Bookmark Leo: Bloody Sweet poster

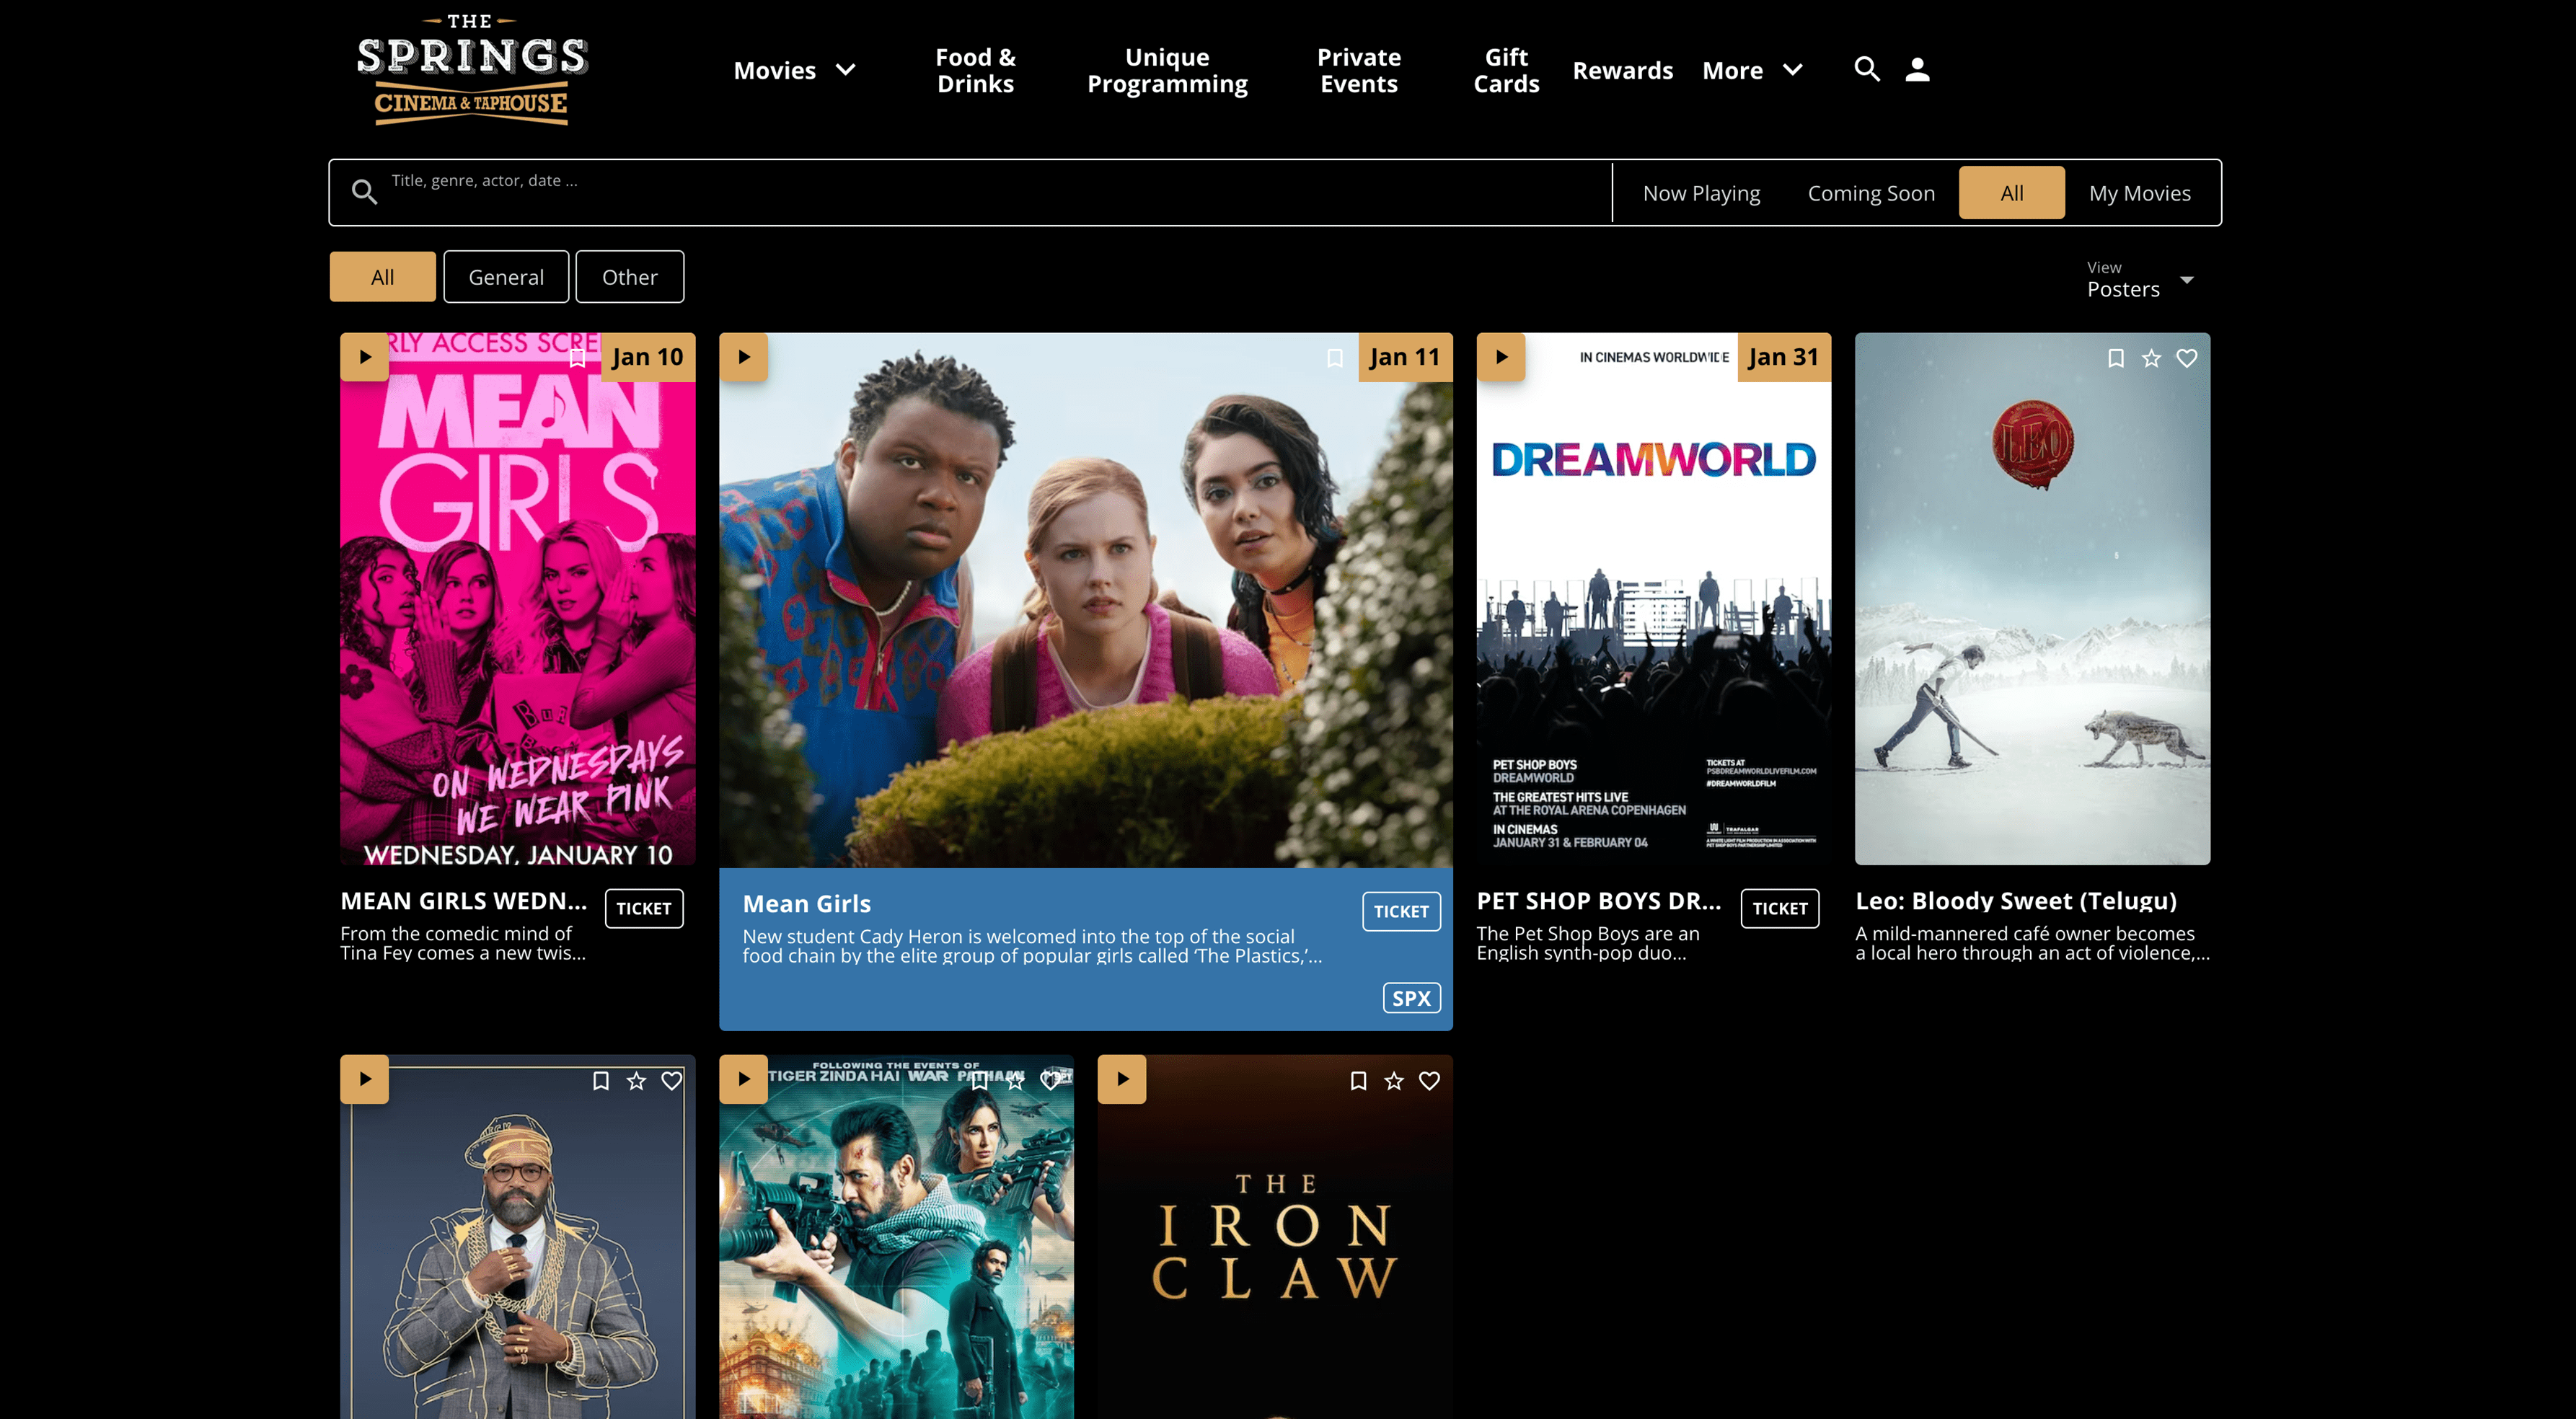pos(2115,358)
